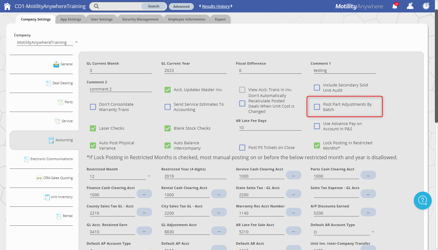The height and width of the screenshot is (250, 438).
Task: Select Company Settings tab
Action: coord(36,19)
